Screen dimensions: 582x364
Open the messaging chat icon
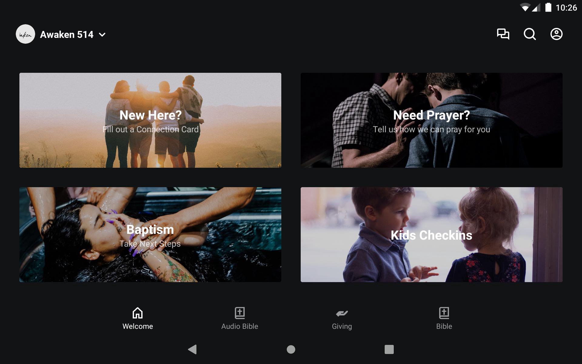click(x=503, y=34)
